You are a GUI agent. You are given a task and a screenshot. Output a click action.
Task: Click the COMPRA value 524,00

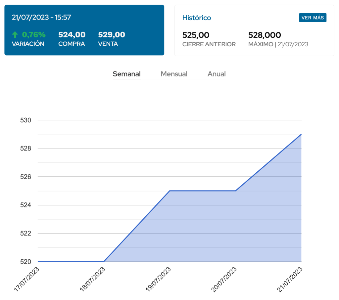pyautogui.click(x=72, y=35)
